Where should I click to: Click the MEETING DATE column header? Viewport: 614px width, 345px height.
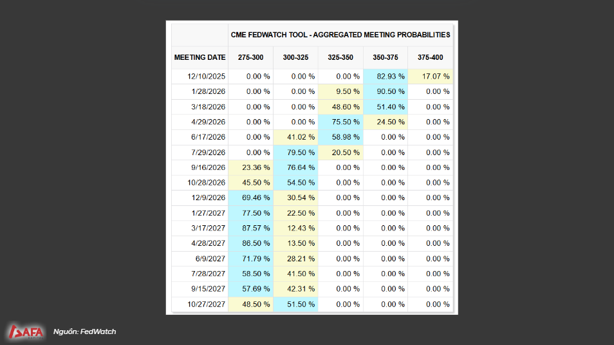pyautogui.click(x=200, y=57)
